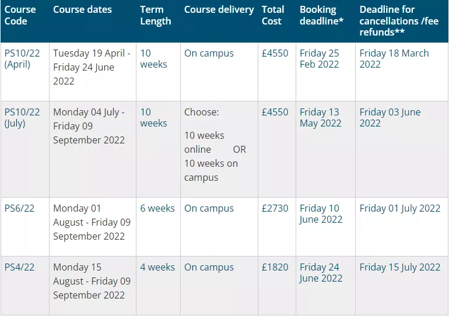The height and width of the screenshot is (316, 449).
Task: Click the Friday 25 Feb 2022 booking deadline
Action: 320,59
